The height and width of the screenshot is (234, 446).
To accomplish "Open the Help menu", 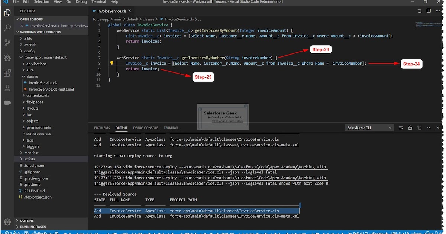I will click(x=114, y=2).
